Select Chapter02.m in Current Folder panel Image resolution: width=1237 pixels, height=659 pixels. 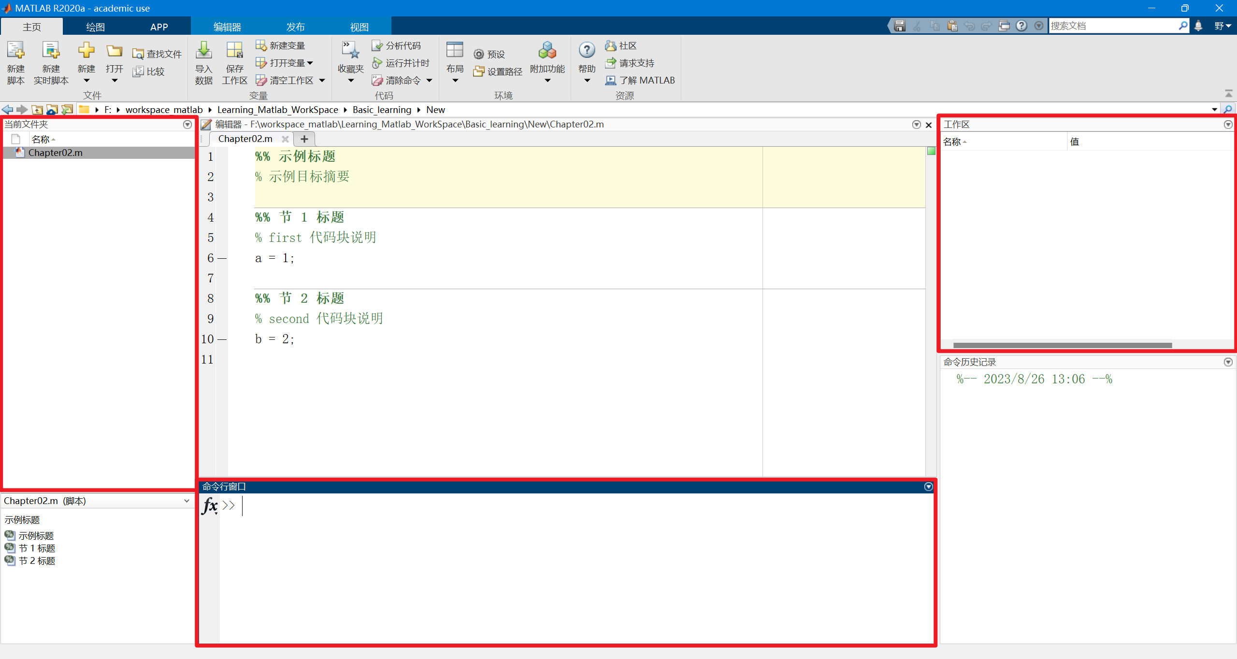tap(55, 153)
